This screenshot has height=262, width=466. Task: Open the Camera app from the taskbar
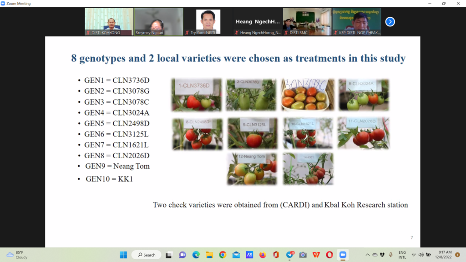pos(303,255)
